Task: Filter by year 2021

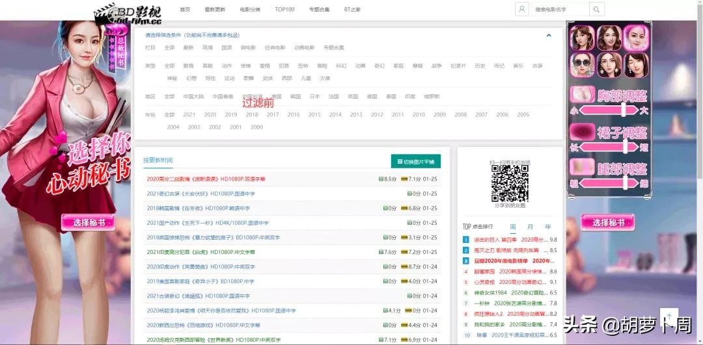Action: click(x=189, y=114)
